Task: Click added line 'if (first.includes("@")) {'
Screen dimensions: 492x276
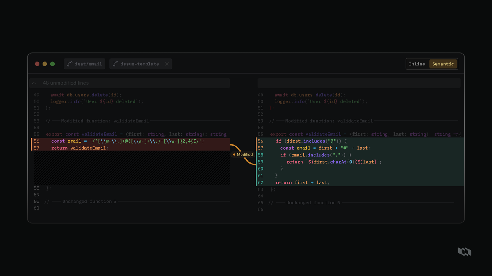Action: coord(360,141)
